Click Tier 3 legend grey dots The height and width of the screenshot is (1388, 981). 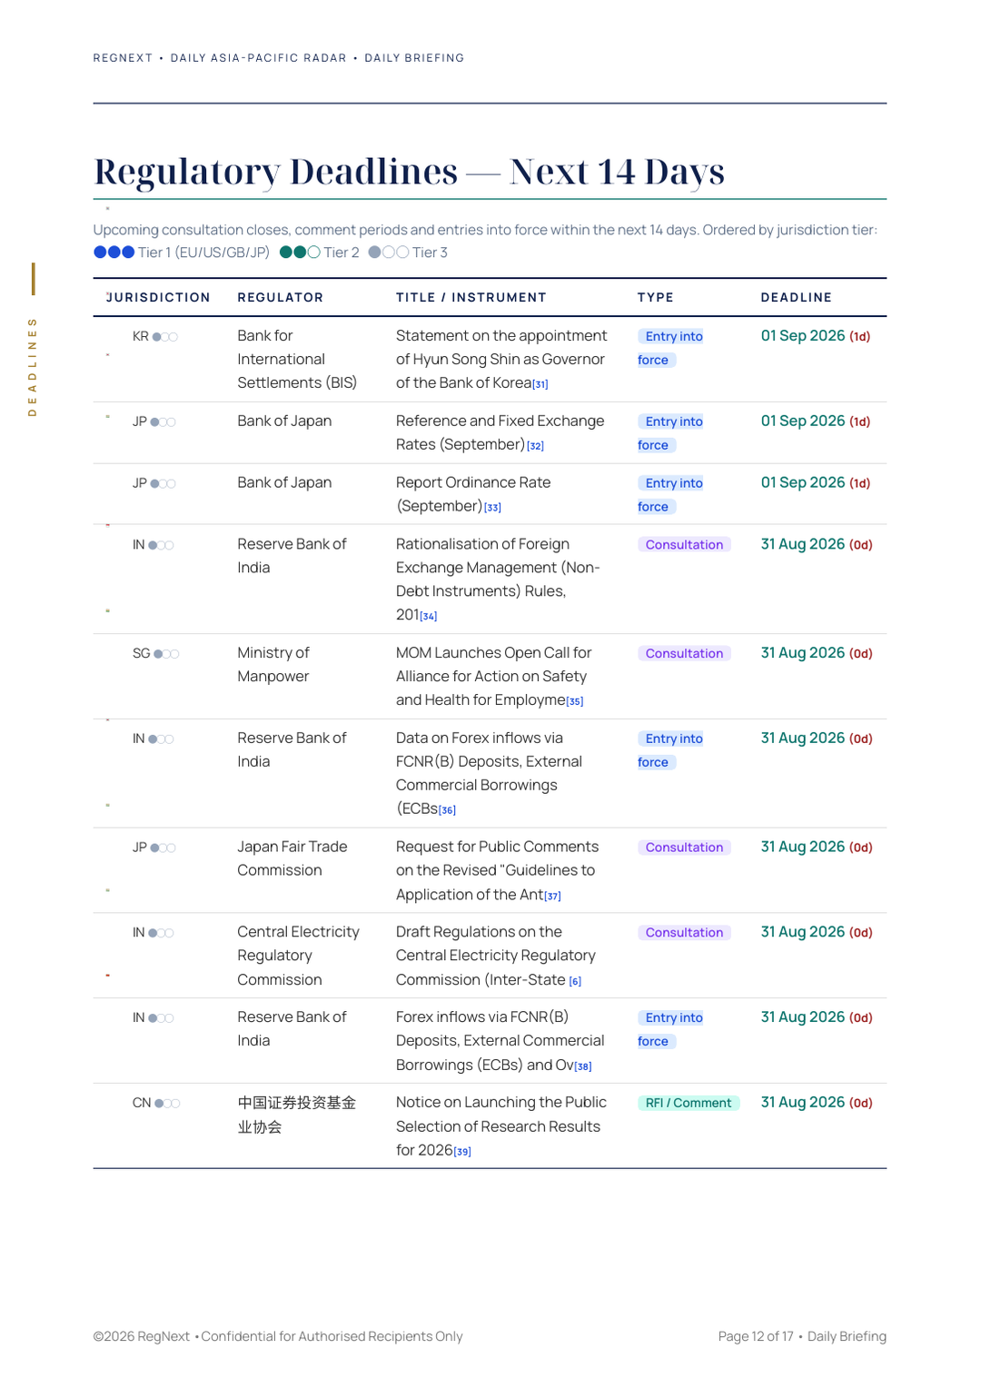[x=389, y=253]
